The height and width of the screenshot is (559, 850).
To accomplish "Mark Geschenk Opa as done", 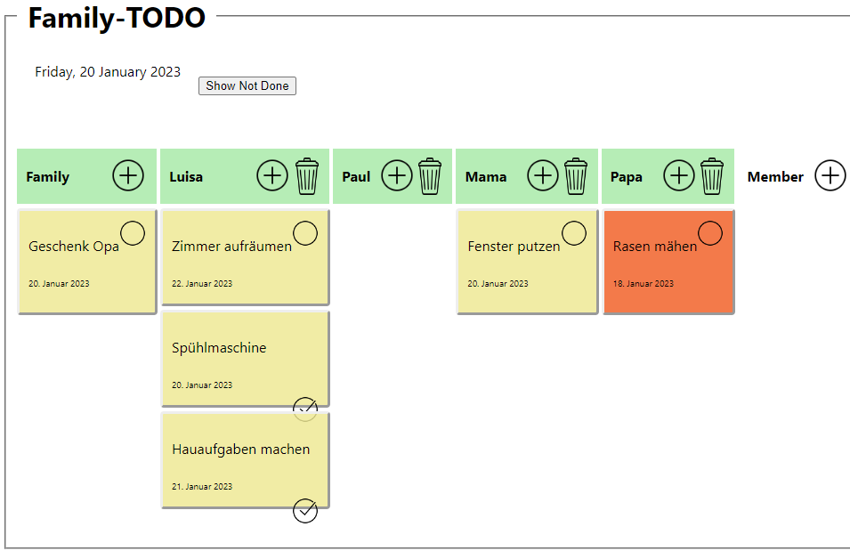I will 133,233.
